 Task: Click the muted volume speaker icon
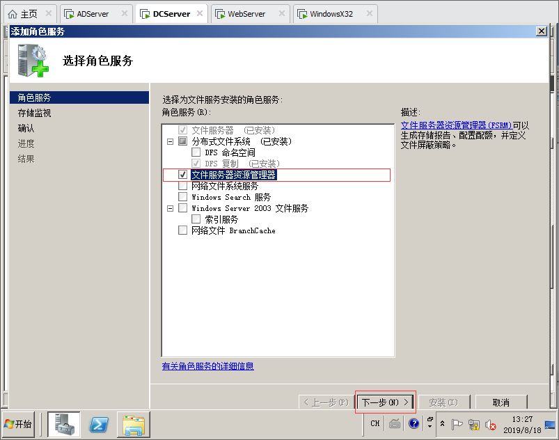click(x=491, y=424)
